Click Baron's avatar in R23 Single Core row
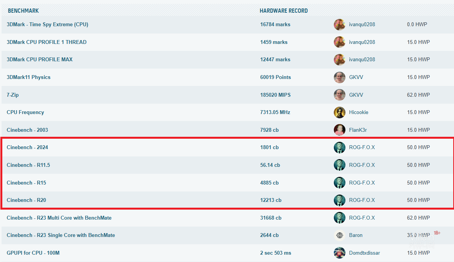 pyautogui.click(x=339, y=235)
